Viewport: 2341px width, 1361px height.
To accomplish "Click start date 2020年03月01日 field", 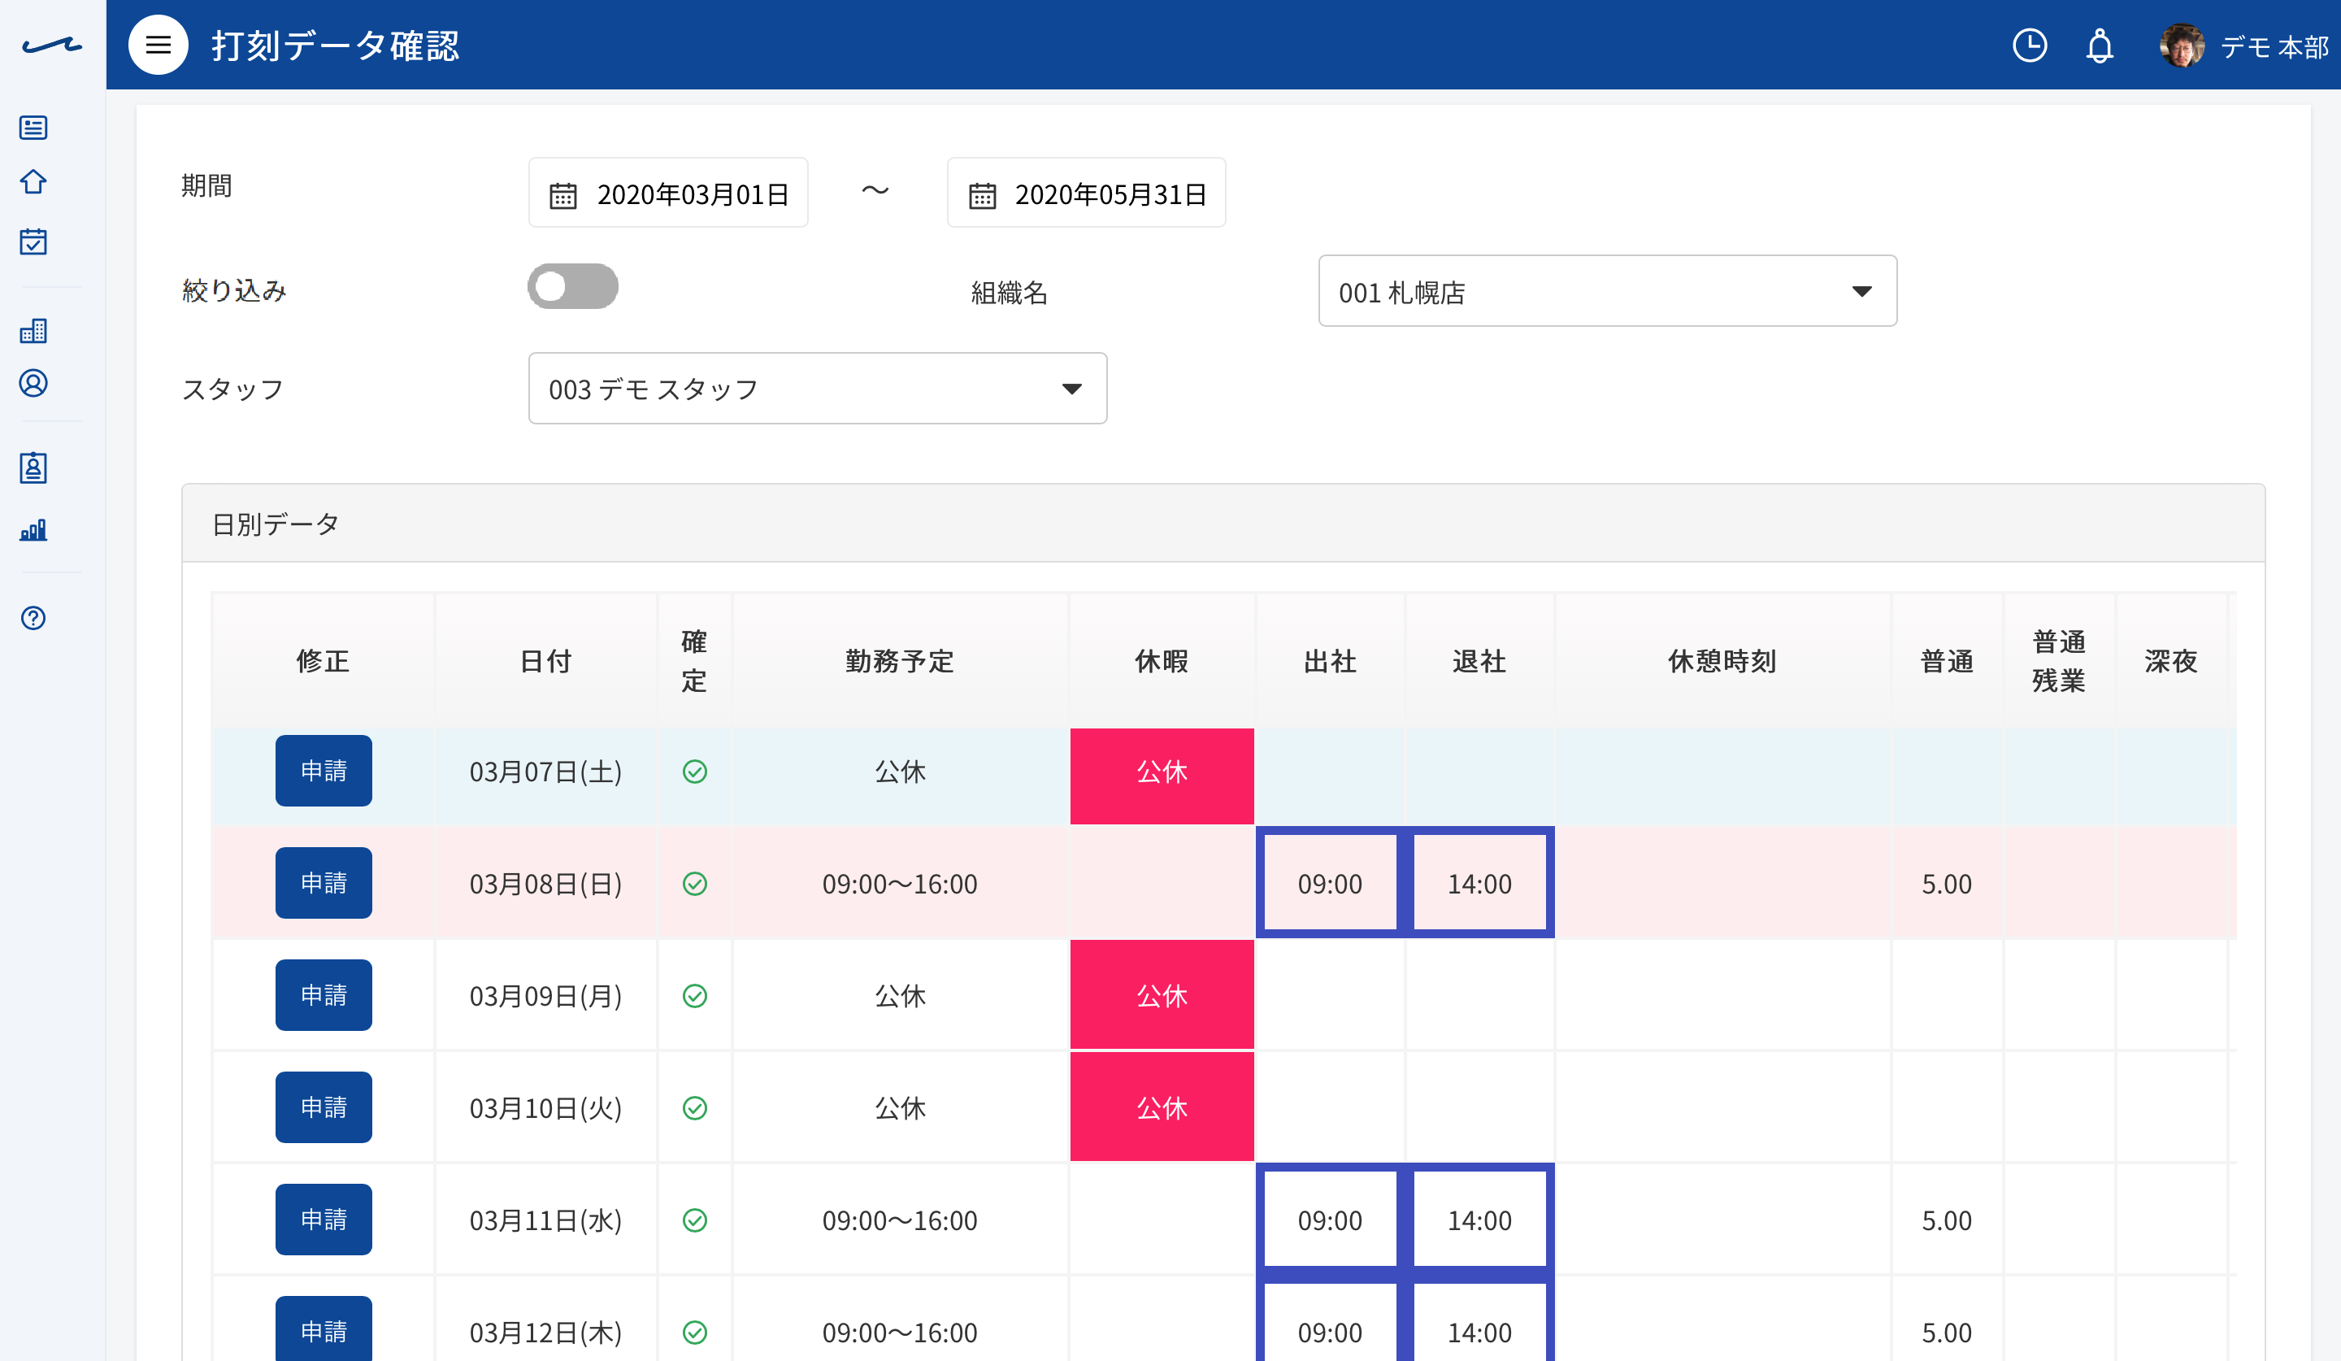I will click(x=668, y=193).
